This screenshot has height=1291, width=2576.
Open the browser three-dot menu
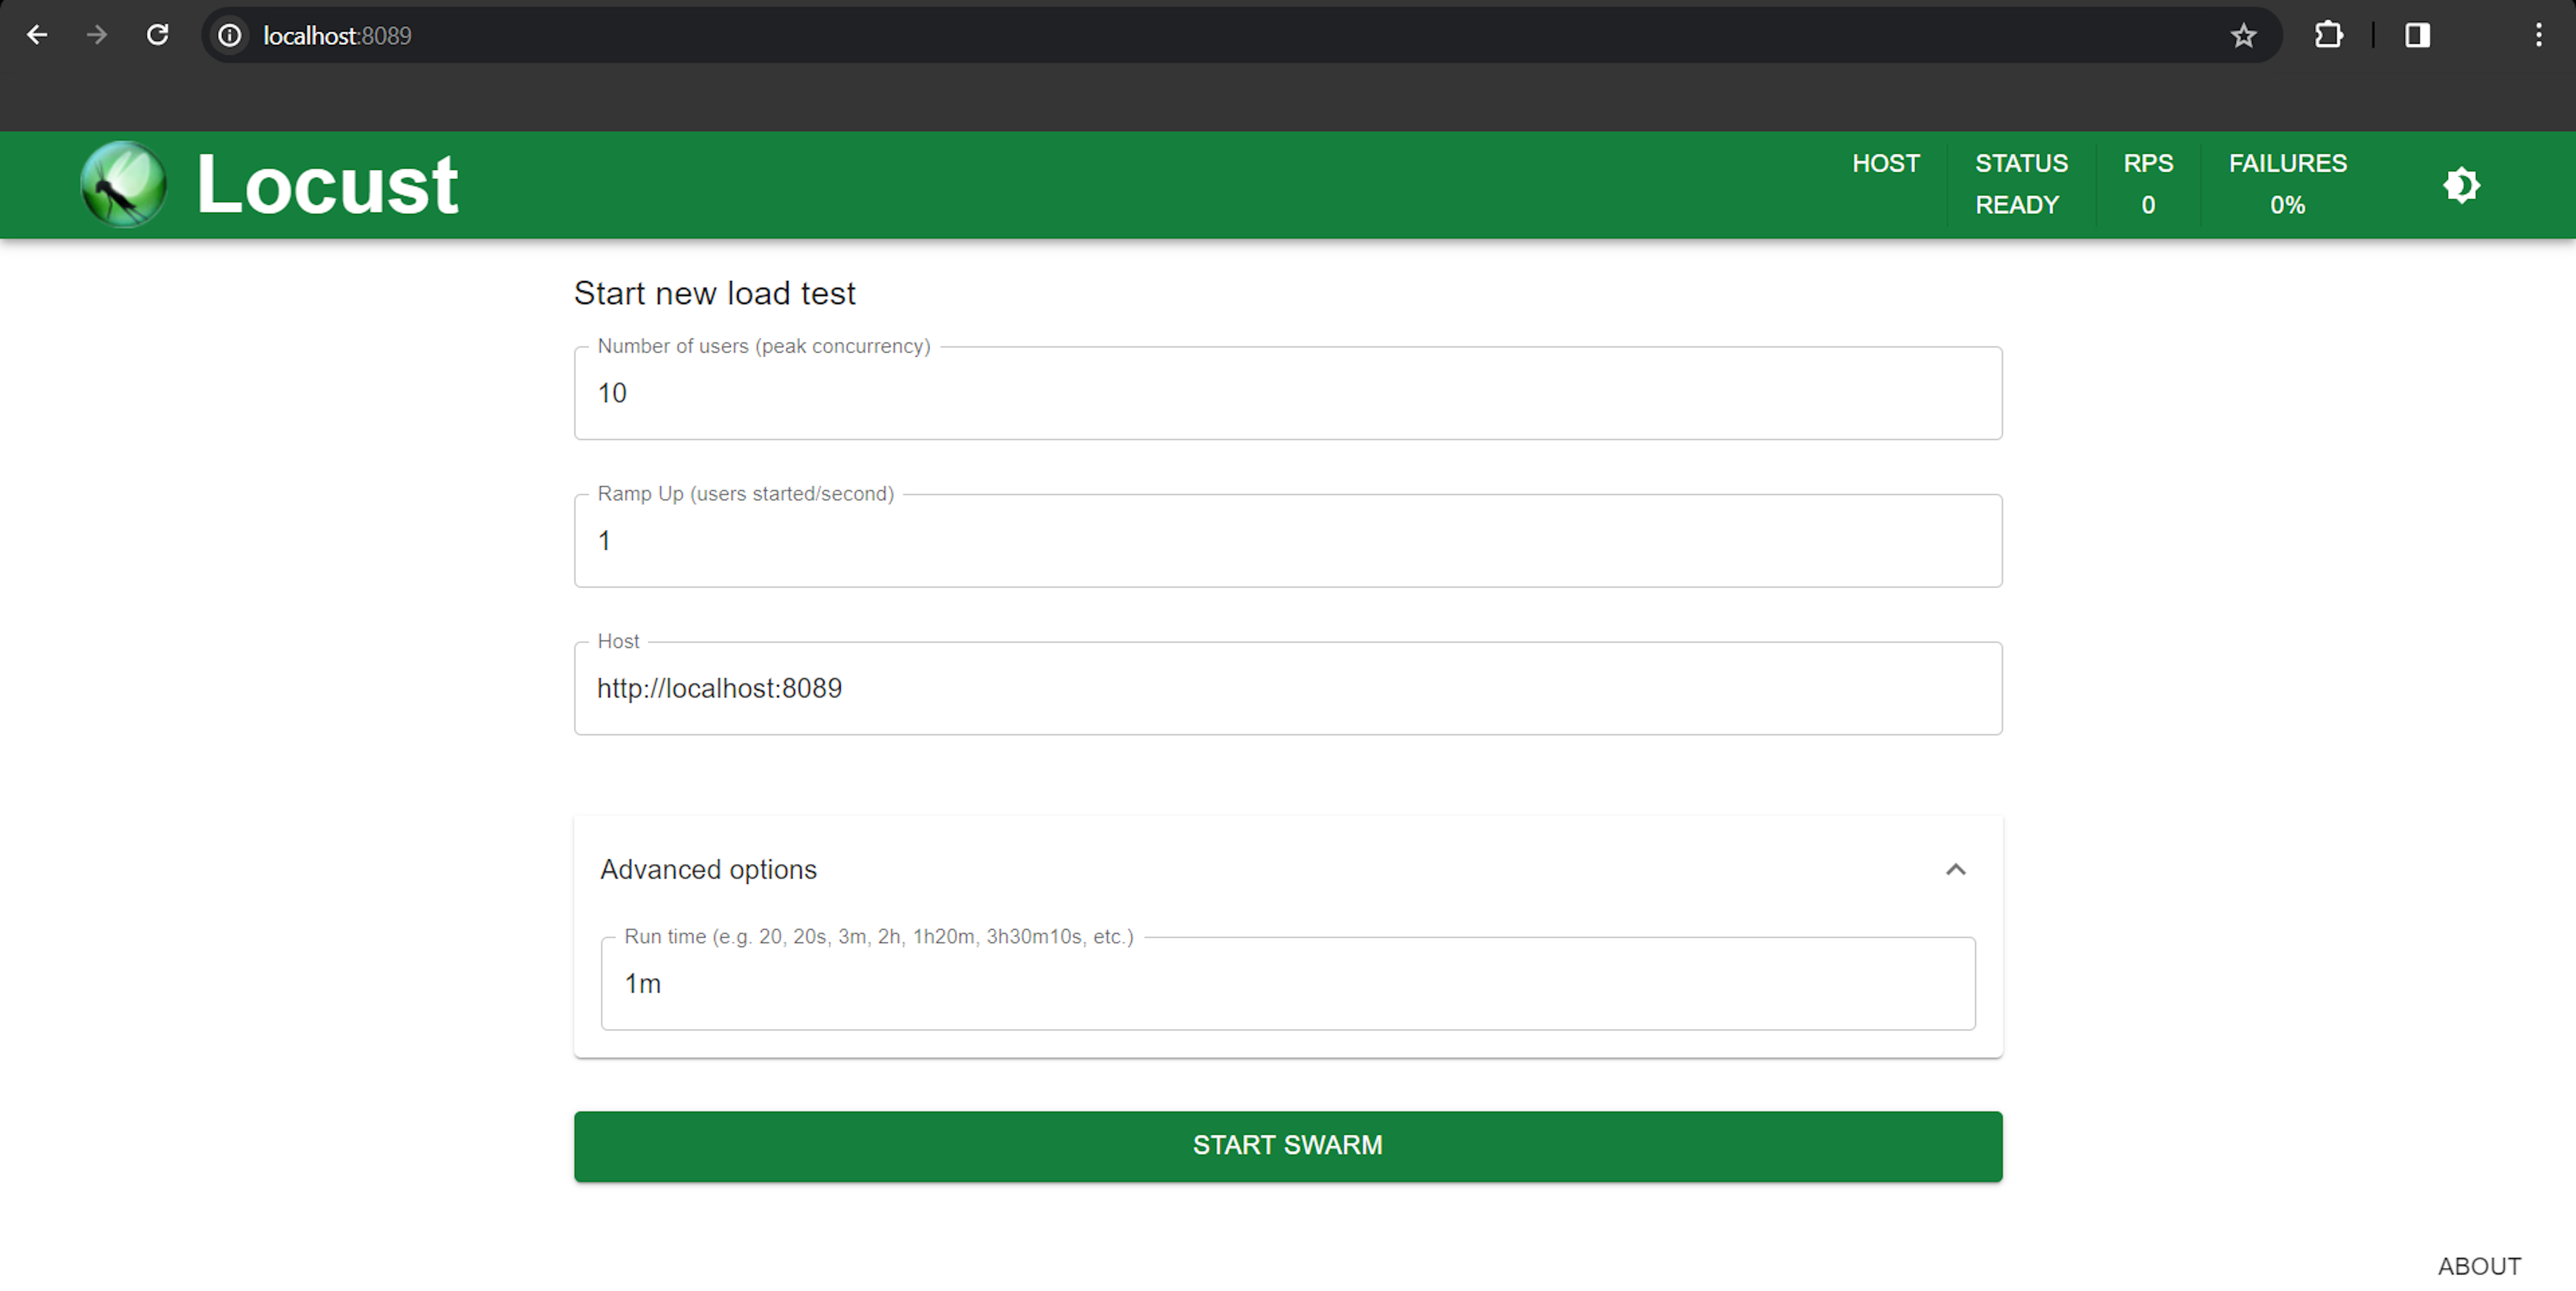2538,36
